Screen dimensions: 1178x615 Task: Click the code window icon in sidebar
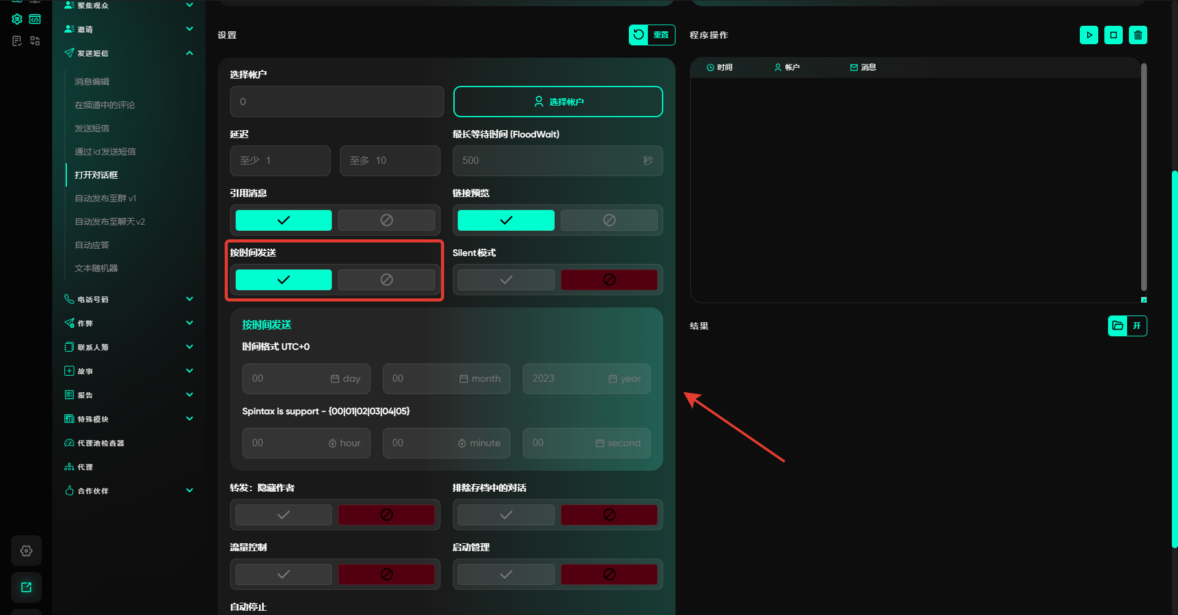(x=35, y=19)
